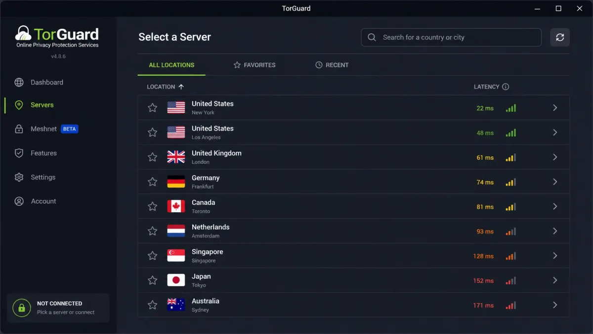Click the Los Angeles US flag icon

point(176,132)
